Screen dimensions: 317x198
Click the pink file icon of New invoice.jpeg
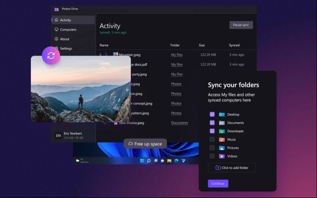pyautogui.click(x=116, y=123)
